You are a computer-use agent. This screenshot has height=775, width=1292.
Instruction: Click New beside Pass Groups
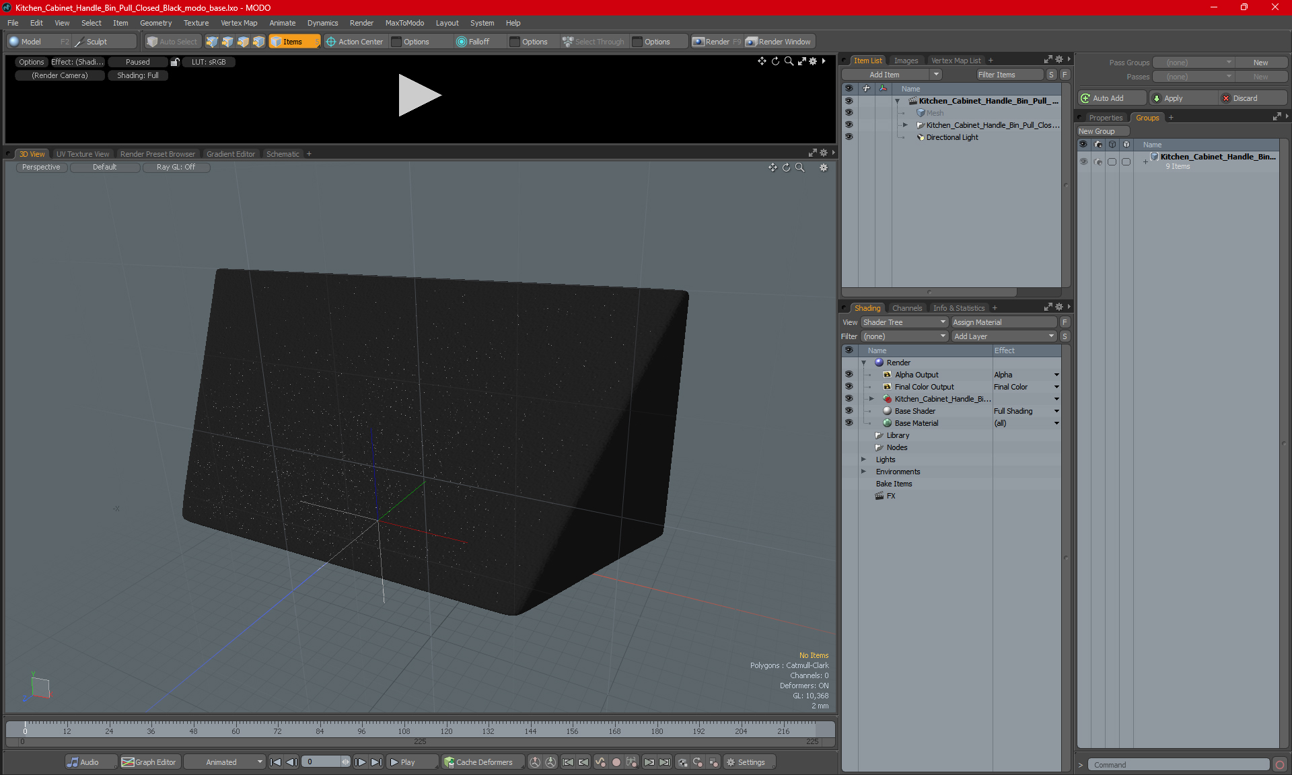1260,63
